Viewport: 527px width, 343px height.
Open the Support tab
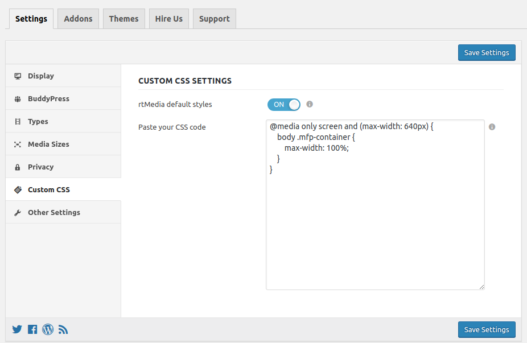[x=214, y=19]
